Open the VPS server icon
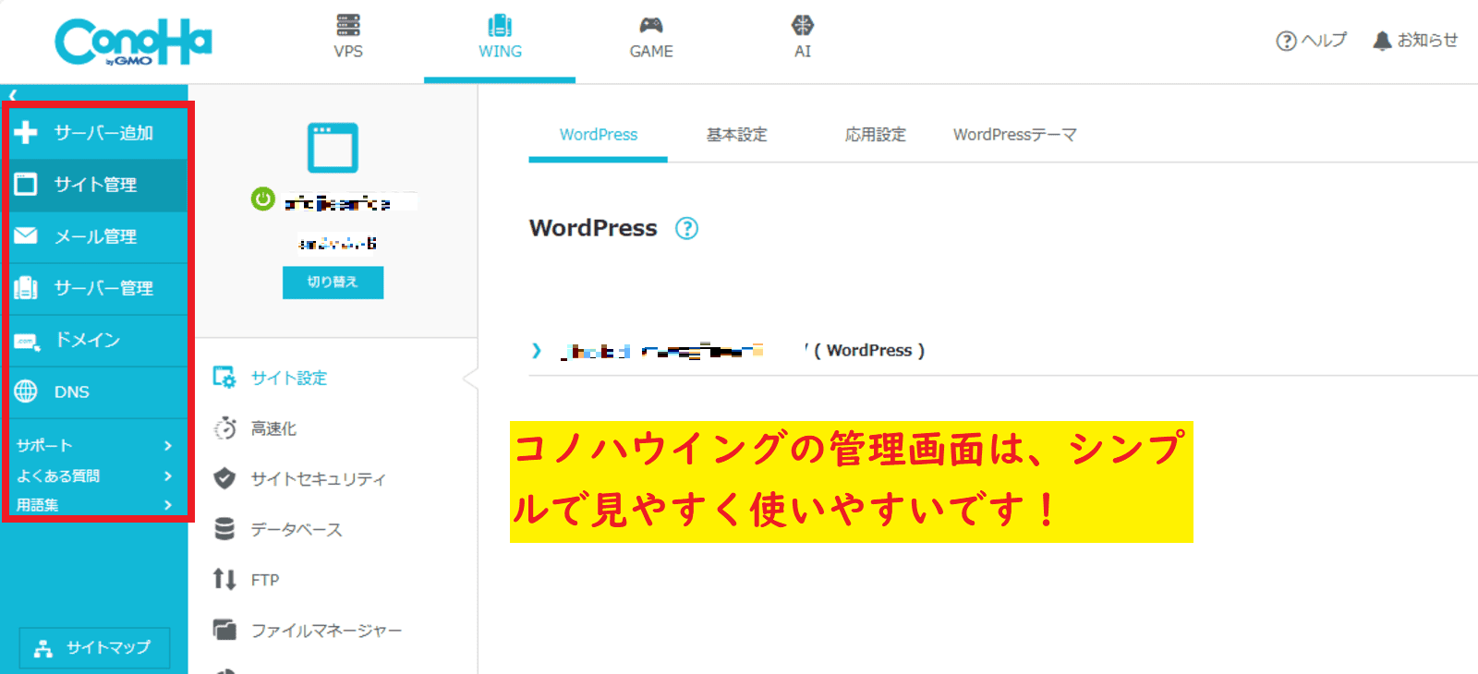This screenshot has height=674, width=1478. (x=348, y=25)
